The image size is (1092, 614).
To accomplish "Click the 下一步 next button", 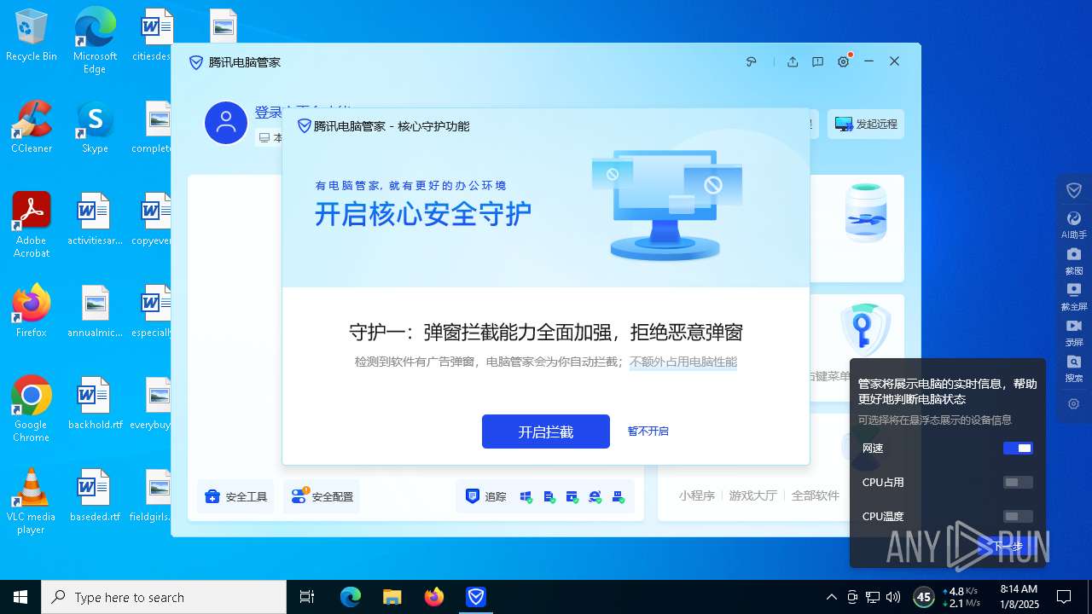I will pos(1007,547).
